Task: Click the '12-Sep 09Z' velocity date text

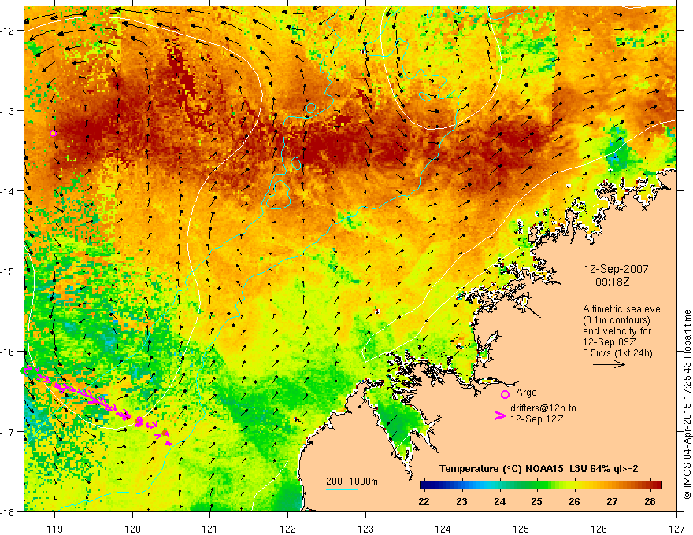Action: click(610, 342)
